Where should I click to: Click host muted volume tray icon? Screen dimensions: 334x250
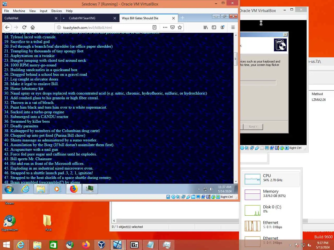(x=309, y=245)
